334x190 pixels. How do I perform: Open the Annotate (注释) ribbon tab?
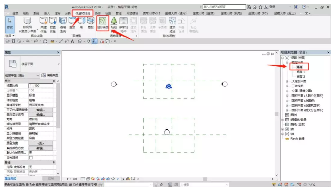(57, 13)
